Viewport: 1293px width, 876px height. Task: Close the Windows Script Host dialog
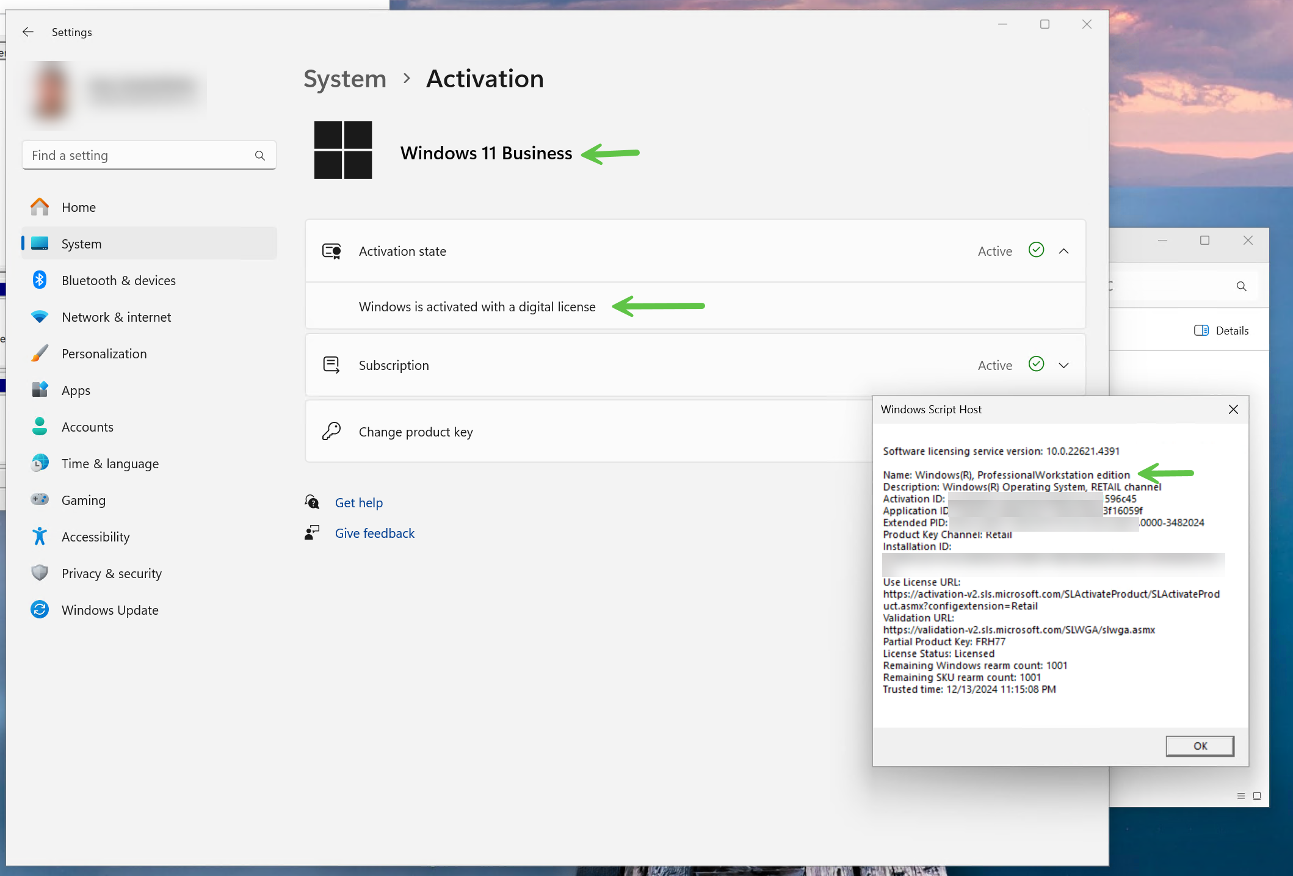tap(1233, 409)
